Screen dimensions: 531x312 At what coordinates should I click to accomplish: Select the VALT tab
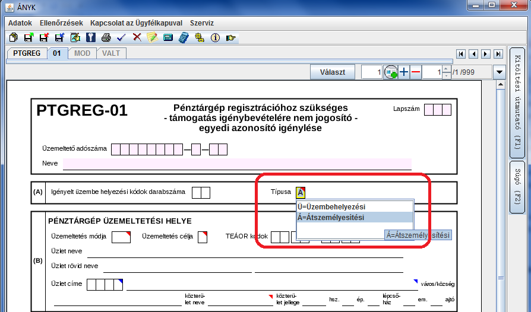click(x=111, y=53)
